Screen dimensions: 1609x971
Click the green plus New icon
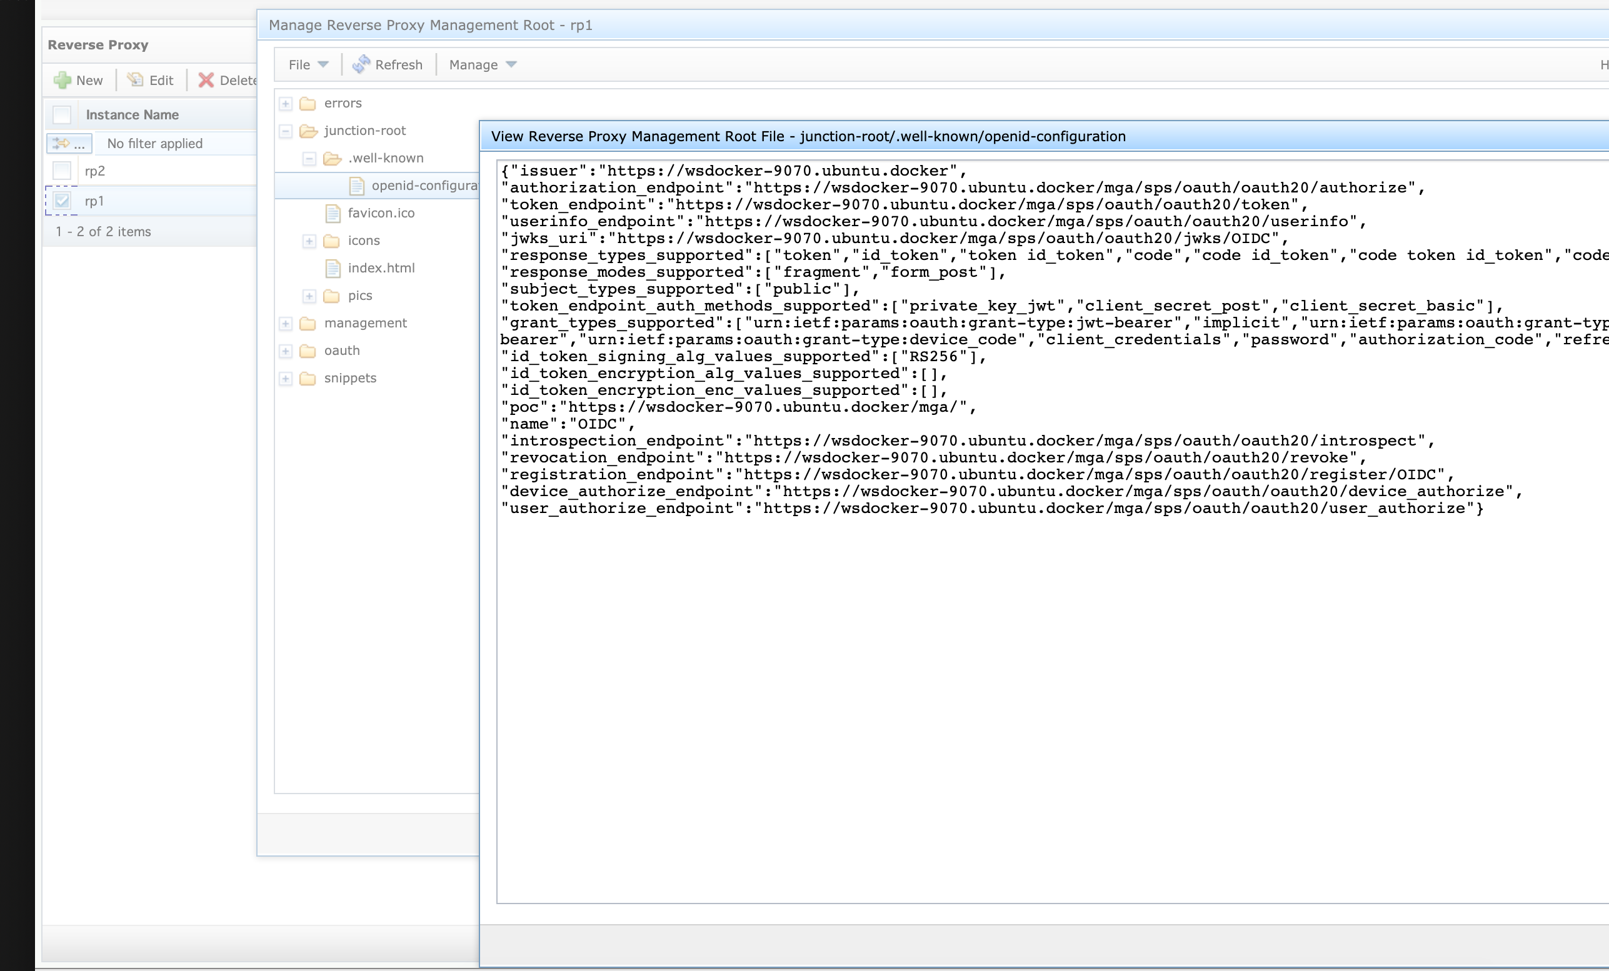tap(63, 80)
